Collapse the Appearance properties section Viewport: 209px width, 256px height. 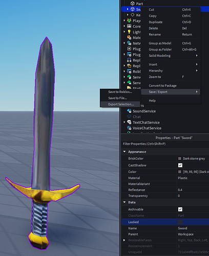click(124, 152)
